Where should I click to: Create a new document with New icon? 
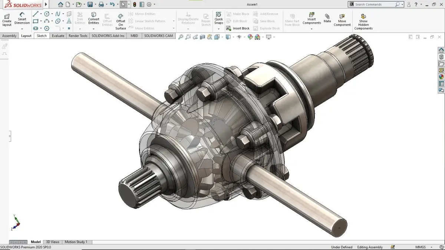[x=67, y=4]
